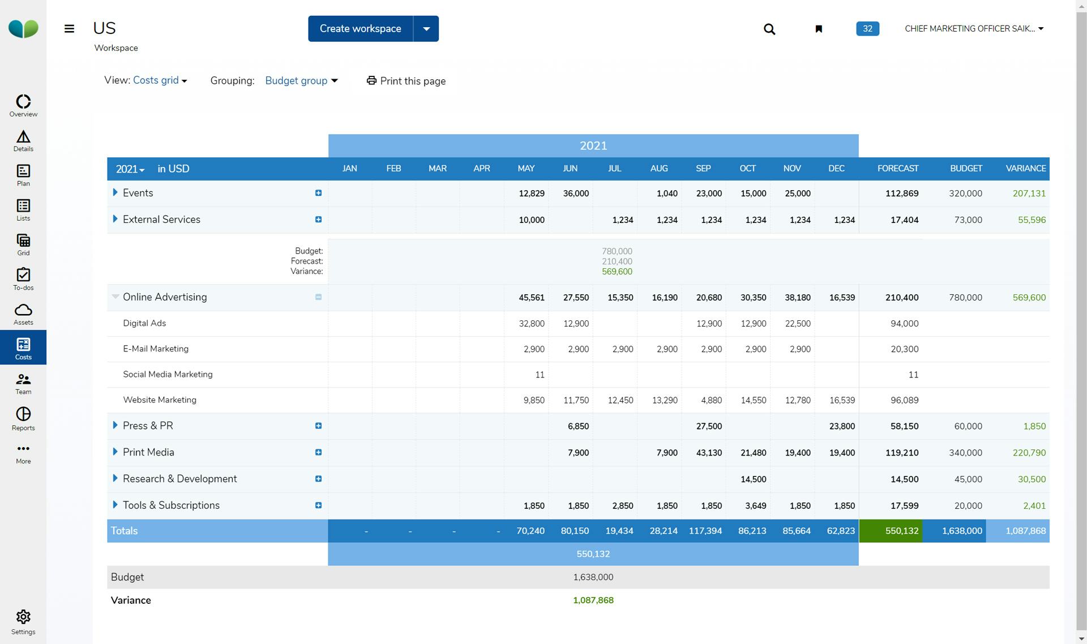This screenshot has width=1087, height=644.
Task: Open the Costs grid view dropdown
Action: coord(160,80)
